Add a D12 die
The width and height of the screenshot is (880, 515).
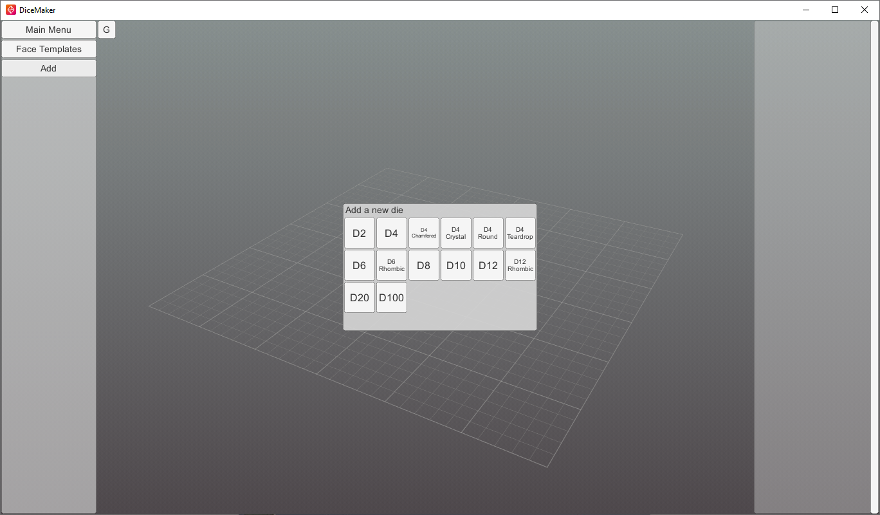point(488,265)
